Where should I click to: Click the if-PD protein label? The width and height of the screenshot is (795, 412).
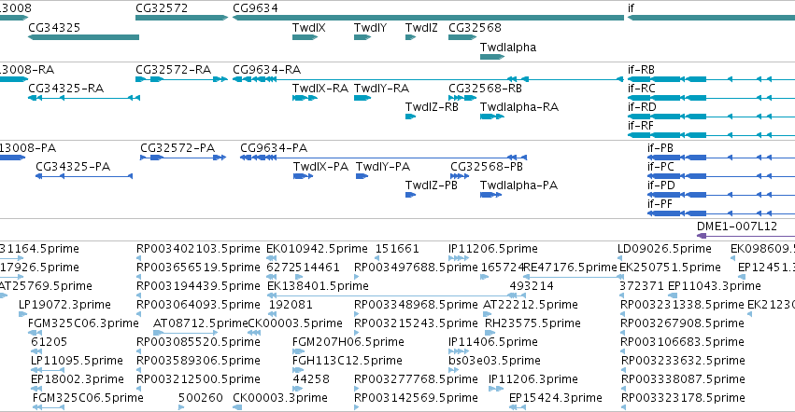pyautogui.click(x=661, y=185)
